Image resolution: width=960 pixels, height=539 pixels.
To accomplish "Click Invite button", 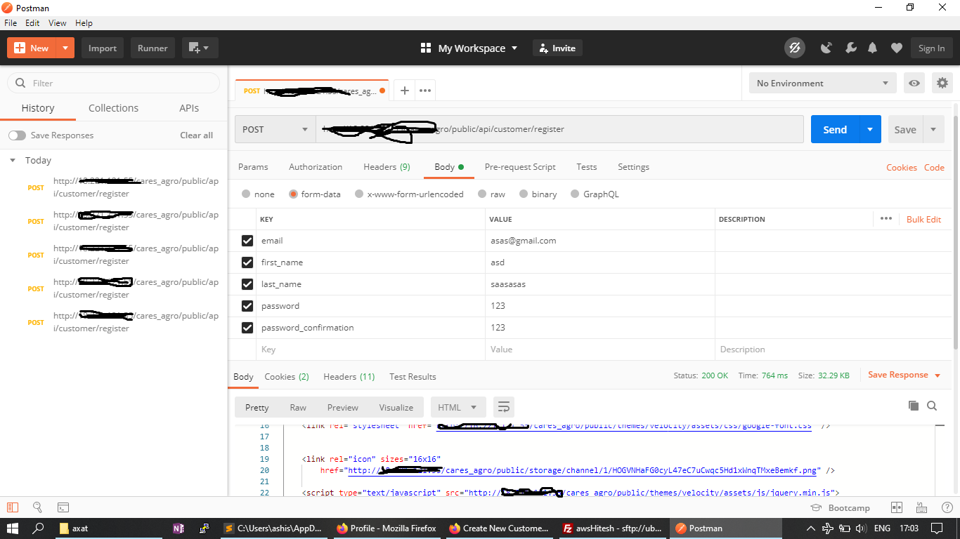I will 557,48.
